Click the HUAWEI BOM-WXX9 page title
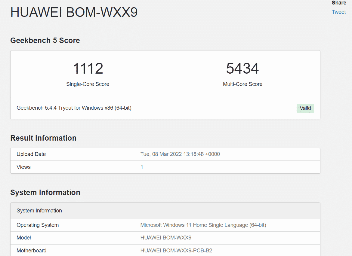The width and height of the screenshot is (352, 256). point(74,12)
